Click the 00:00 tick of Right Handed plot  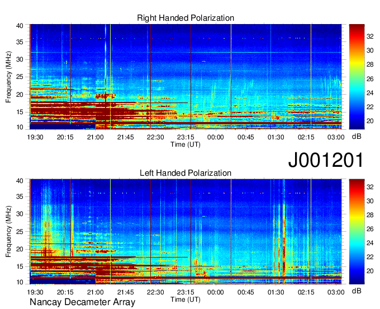pos(216,137)
